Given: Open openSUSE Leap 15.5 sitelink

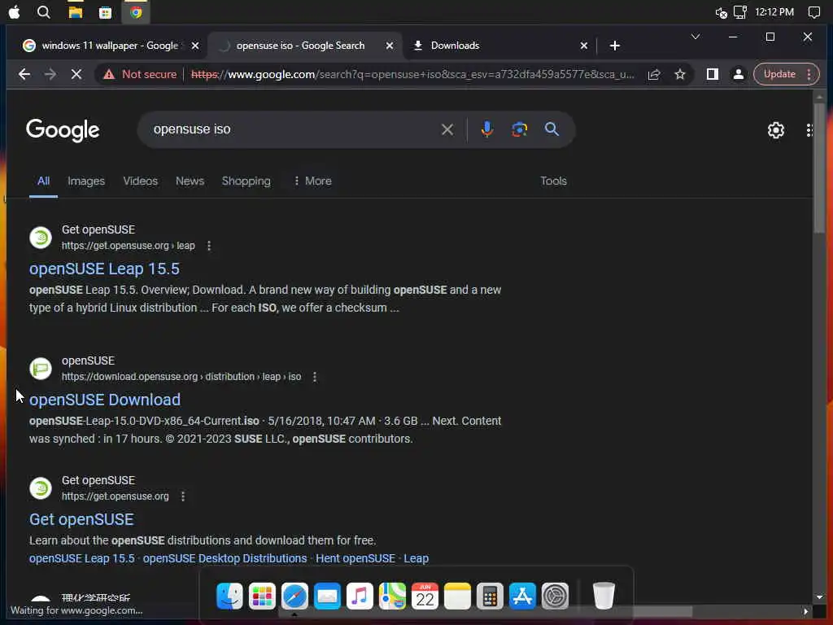Looking at the screenshot, I should coord(82,558).
